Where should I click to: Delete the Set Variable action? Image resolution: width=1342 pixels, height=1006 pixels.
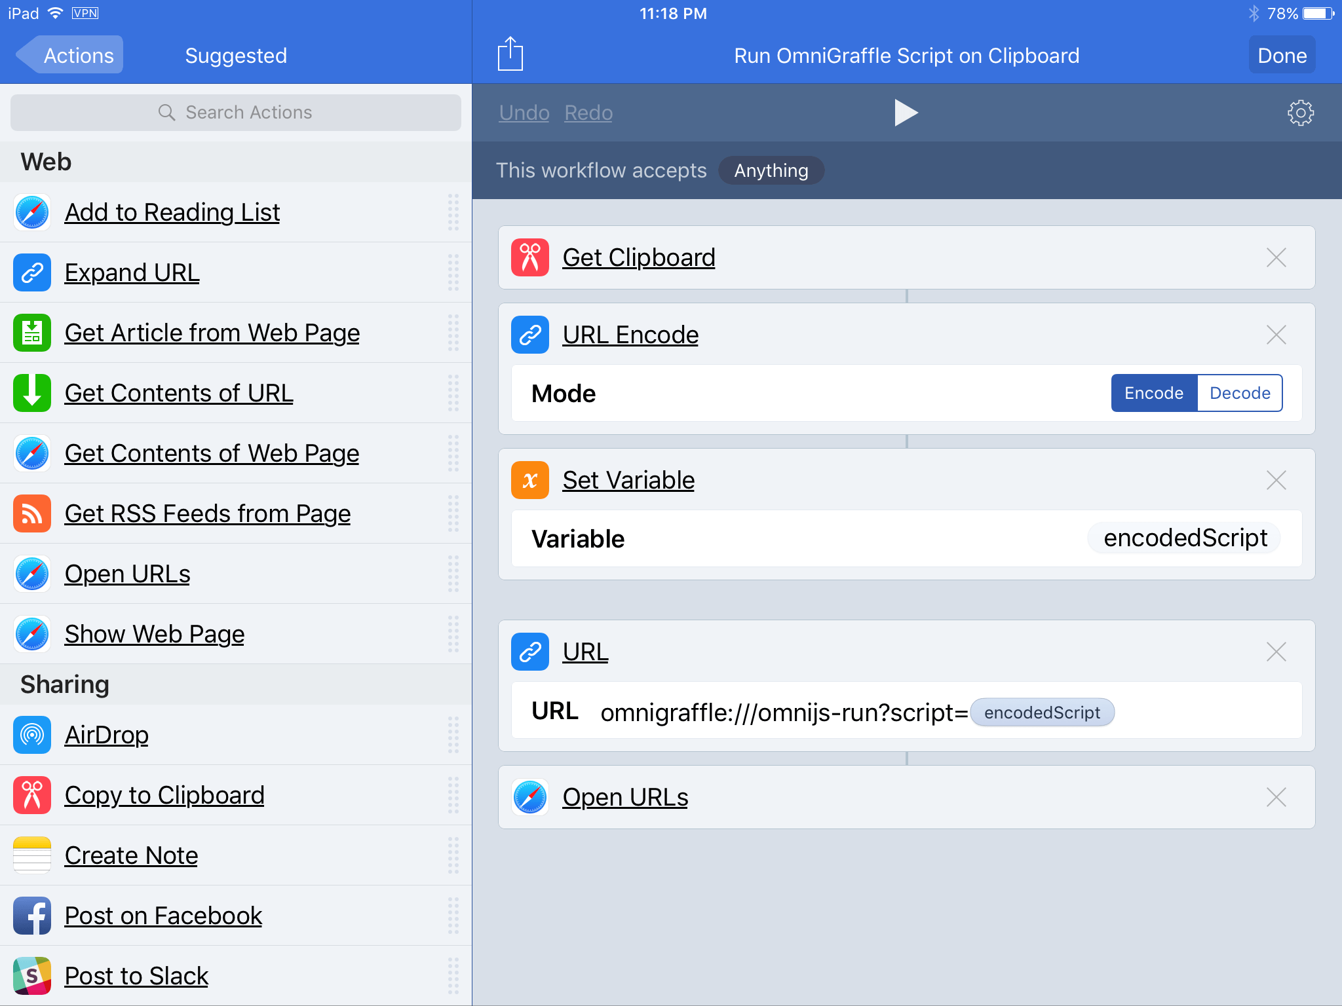1276,480
